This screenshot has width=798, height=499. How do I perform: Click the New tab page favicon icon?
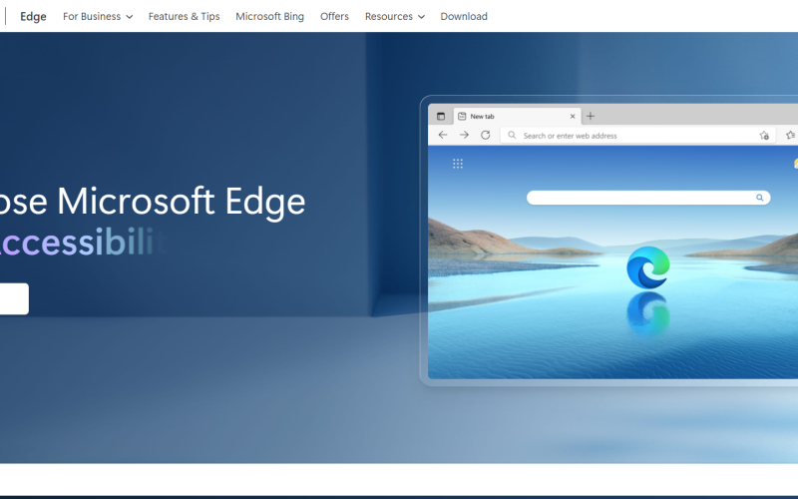click(x=462, y=116)
